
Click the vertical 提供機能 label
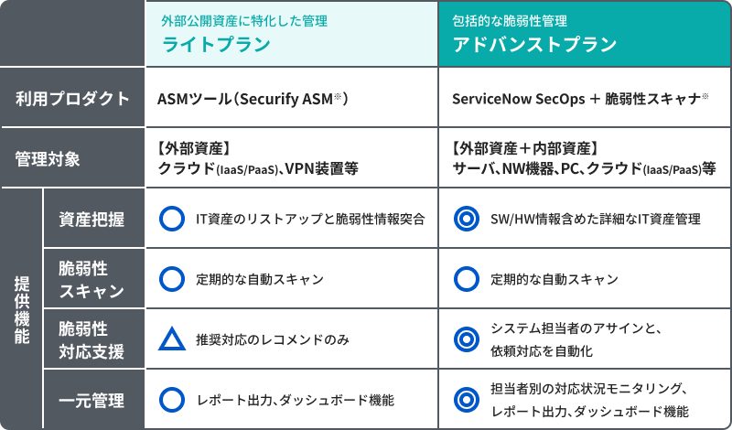[x=22, y=309]
